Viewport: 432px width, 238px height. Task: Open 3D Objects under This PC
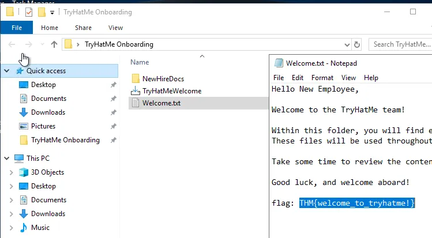(47, 172)
